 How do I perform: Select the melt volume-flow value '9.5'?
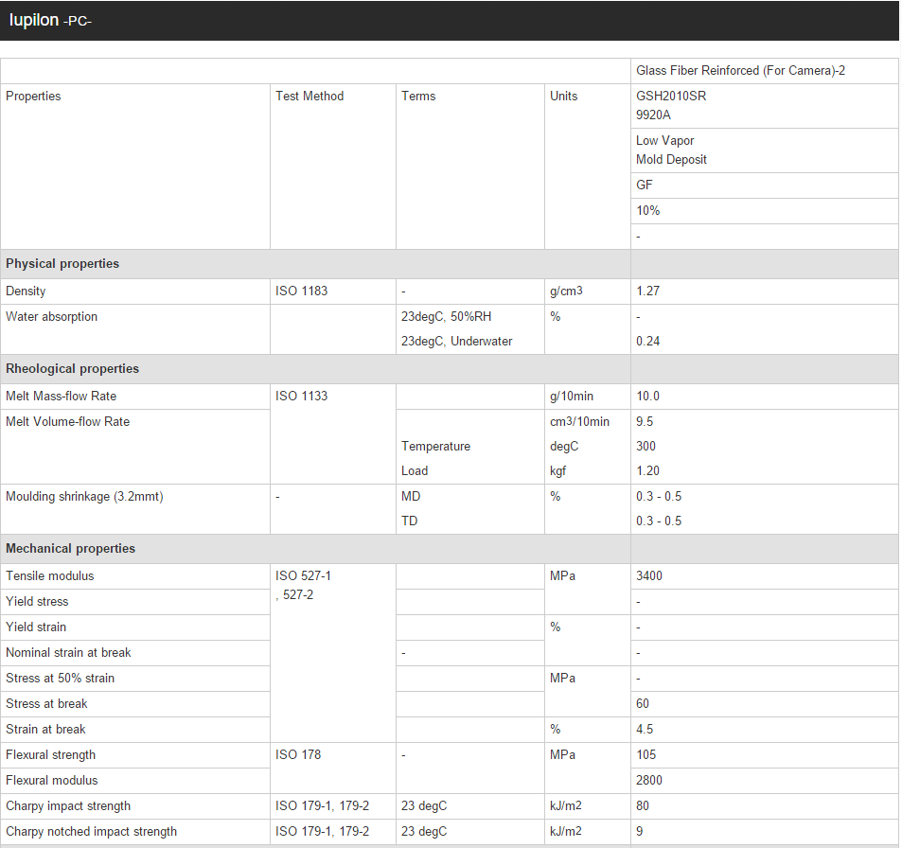coord(645,422)
